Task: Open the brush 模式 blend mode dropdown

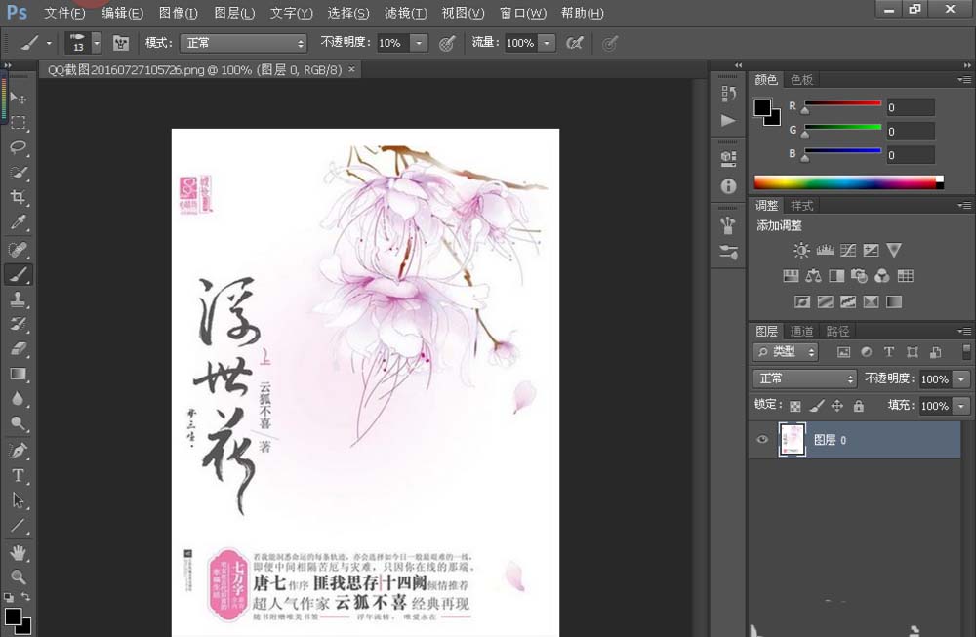Action: (x=244, y=43)
